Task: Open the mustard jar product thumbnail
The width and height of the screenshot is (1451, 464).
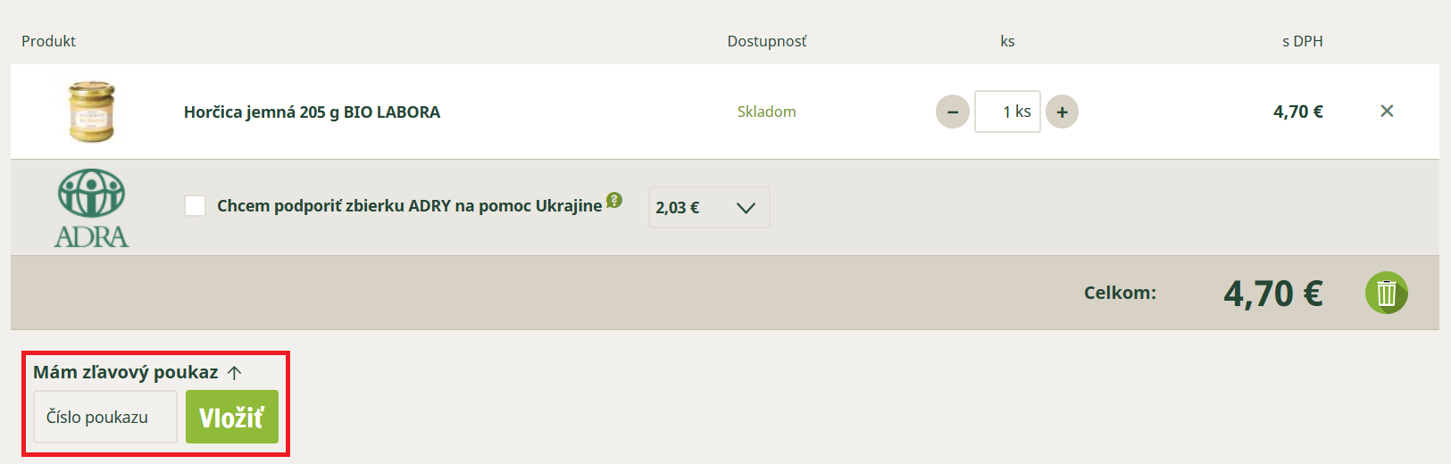Action: pos(92,112)
